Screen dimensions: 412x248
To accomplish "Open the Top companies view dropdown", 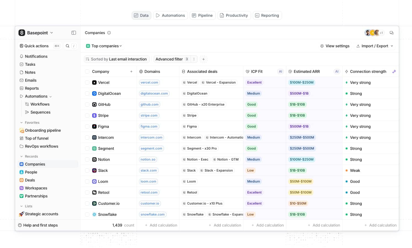I will tap(104, 46).
